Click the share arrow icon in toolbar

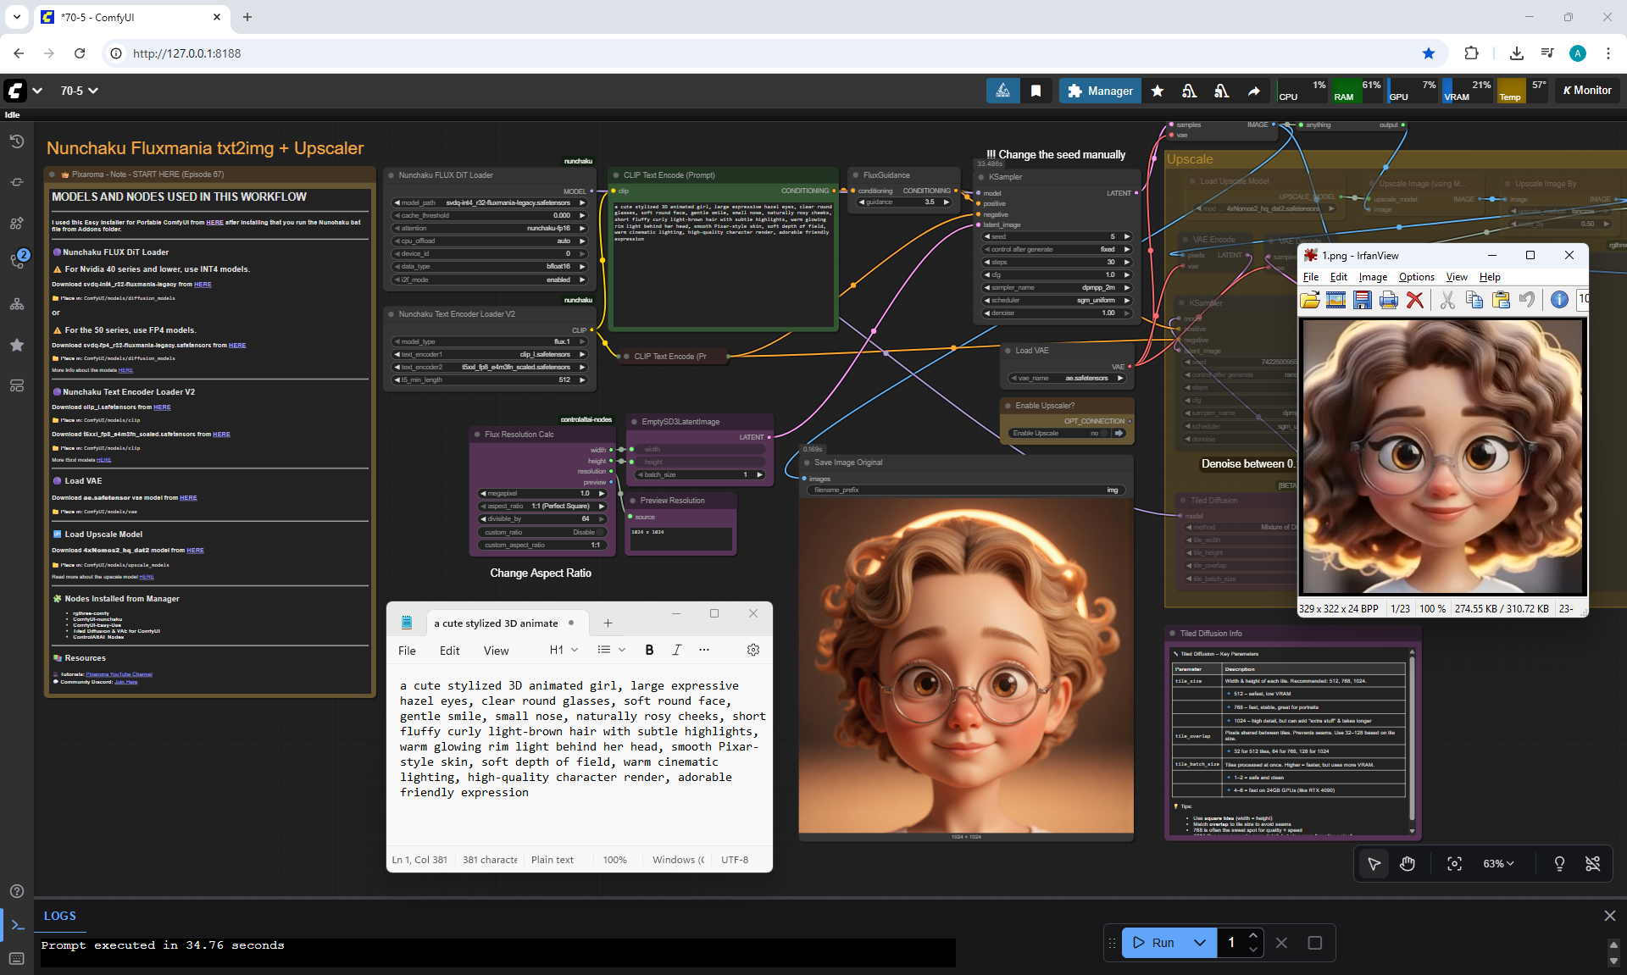click(x=1253, y=91)
